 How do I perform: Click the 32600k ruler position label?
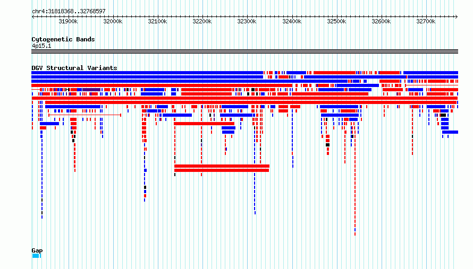point(381,21)
